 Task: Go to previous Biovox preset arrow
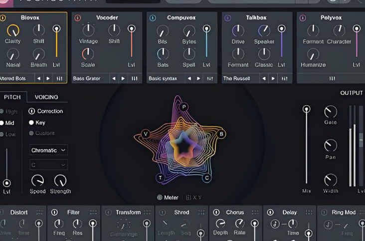(x=39, y=78)
